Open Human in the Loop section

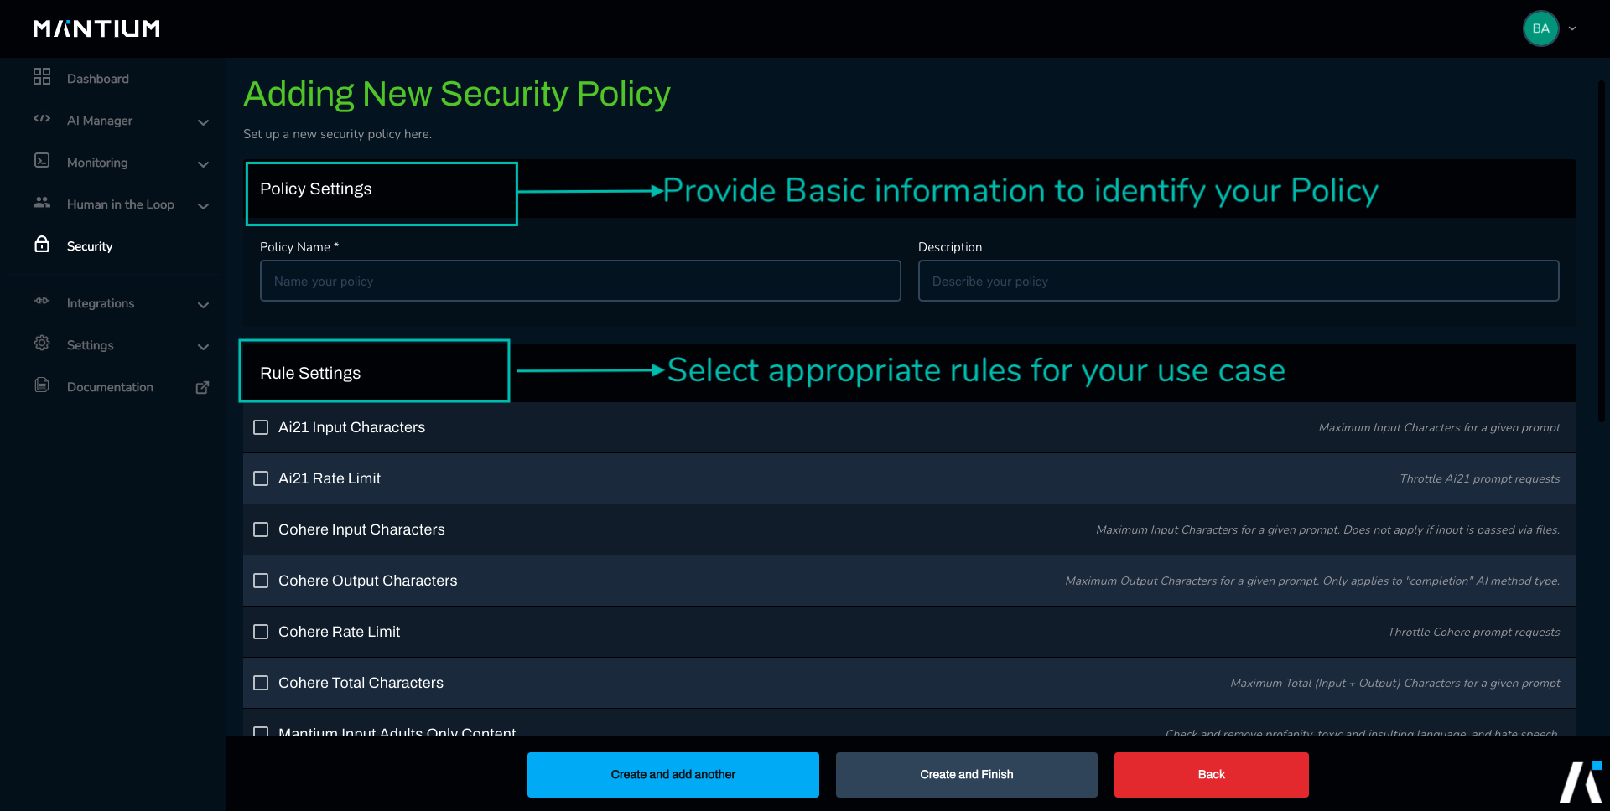tap(121, 204)
